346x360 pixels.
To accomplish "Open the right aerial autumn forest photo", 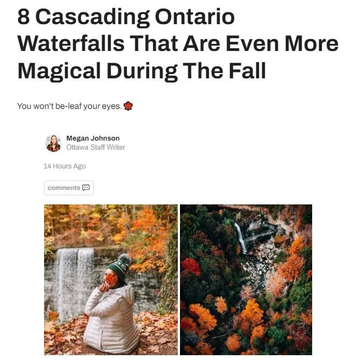I will click(246, 280).
